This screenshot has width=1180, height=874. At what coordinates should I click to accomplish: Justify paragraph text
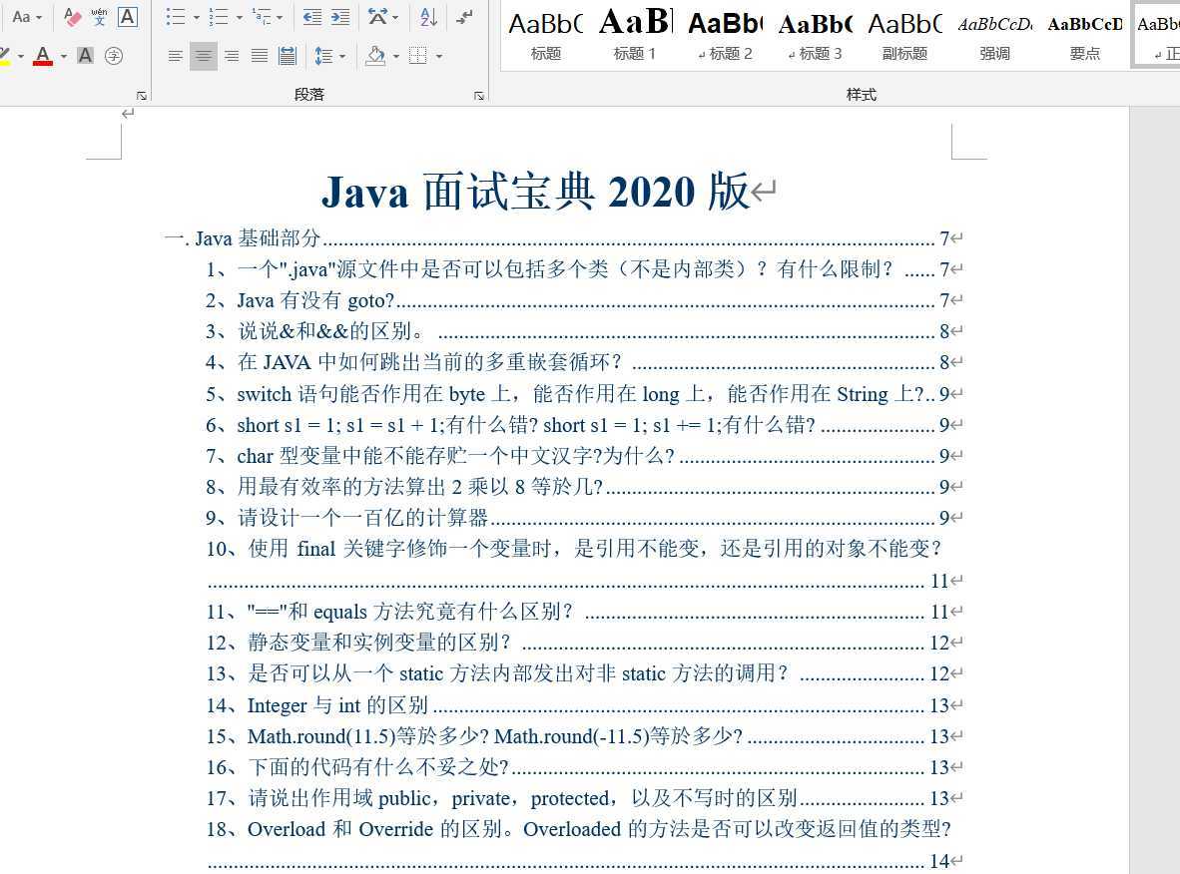[260, 56]
